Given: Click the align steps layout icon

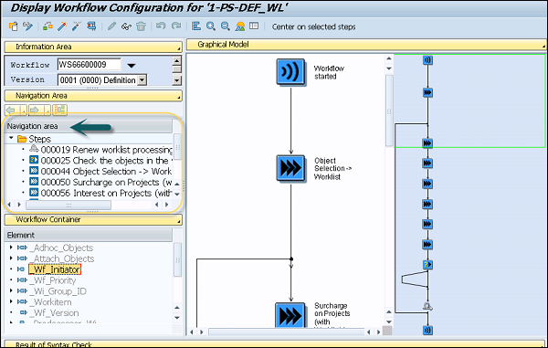Looking at the screenshot, I should [196, 26].
